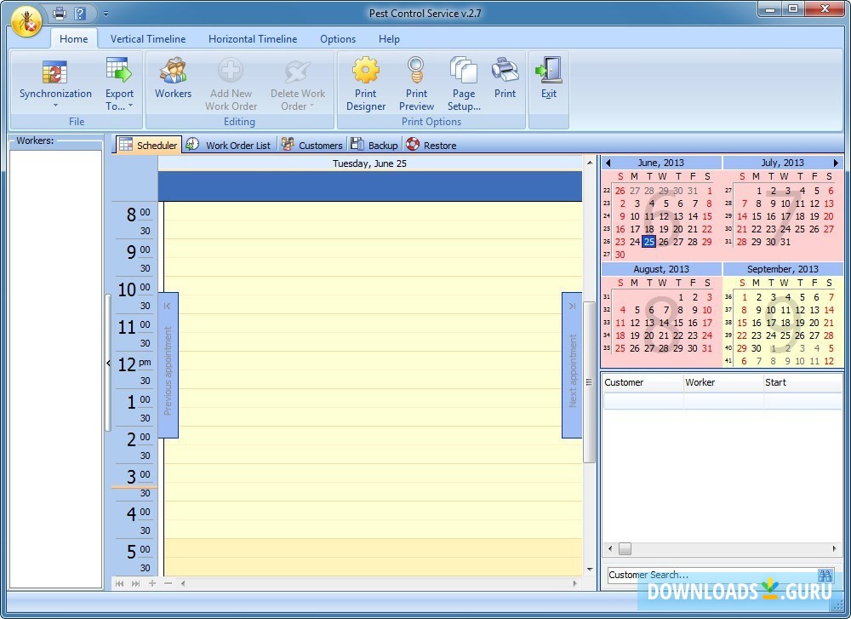This screenshot has height=619, width=851.
Task: Open the Options ribbon tab
Action: click(338, 39)
